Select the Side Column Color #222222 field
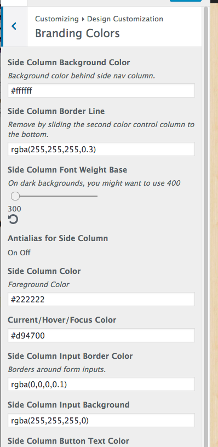Viewport: 218px width, 447px height. point(101,299)
